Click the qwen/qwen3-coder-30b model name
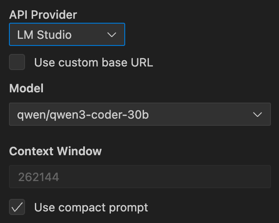Image resolution: width=279 pixels, height=223 pixels. point(83,115)
